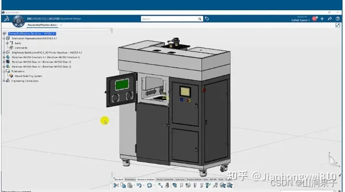The height and width of the screenshot is (192, 345).
Task: Toggle fullscreen expand icon at top right
Action: [x=338, y=25]
